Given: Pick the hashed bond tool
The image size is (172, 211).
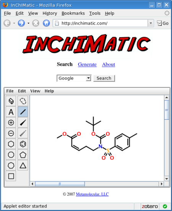Looking at the screenshot, I should click(23, 133).
